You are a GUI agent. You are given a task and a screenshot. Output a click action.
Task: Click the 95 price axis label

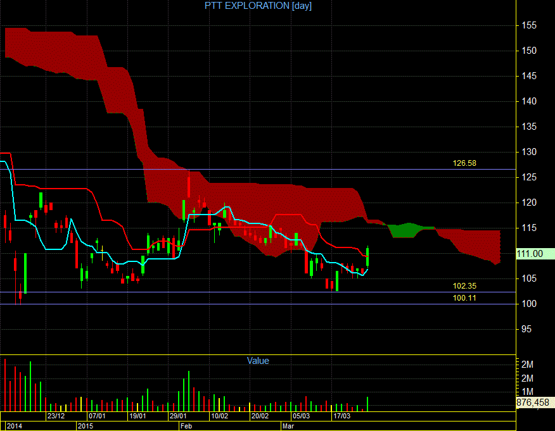[526, 329]
